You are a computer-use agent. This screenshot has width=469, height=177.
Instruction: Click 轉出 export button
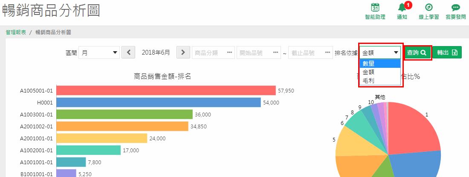coord(447,52)
